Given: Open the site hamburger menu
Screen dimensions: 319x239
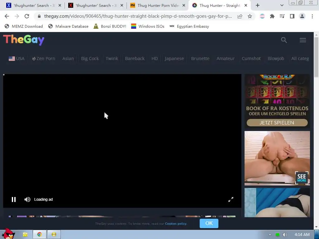Looking at the screenshot, I should [x=303, y=40].
